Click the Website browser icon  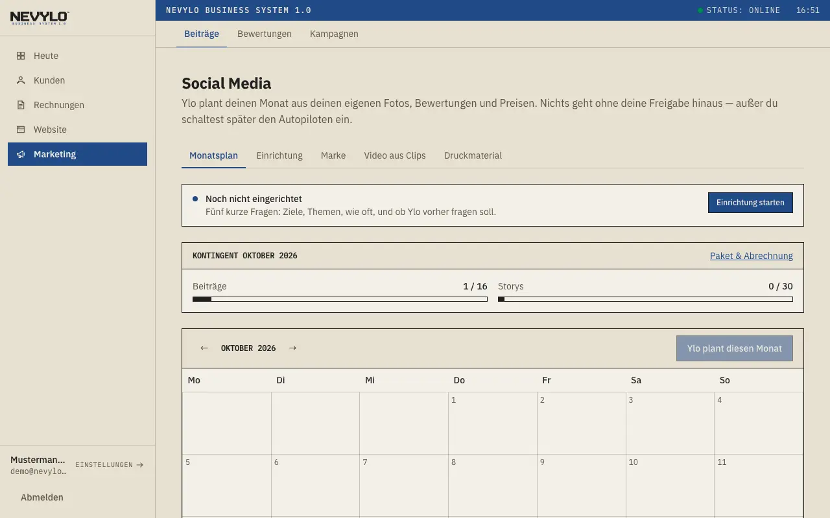21,129
